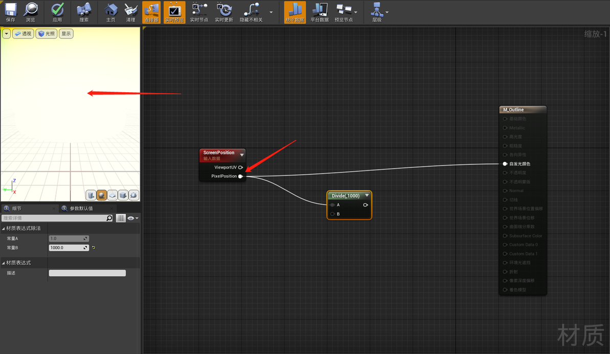
Task: Click the 常量A value field
Action: pos(69,238)
